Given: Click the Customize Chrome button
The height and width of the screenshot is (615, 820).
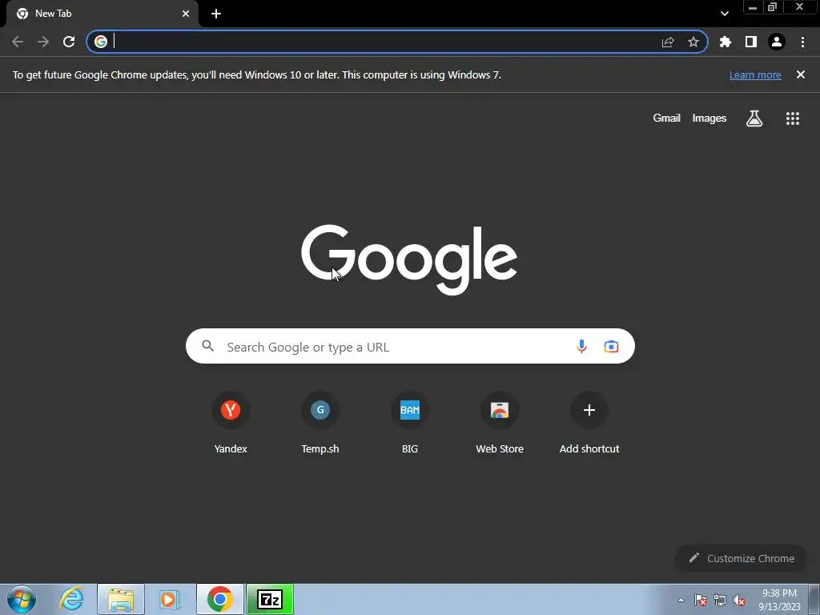Looking at the screenshot, I should [x=742, y=558].
